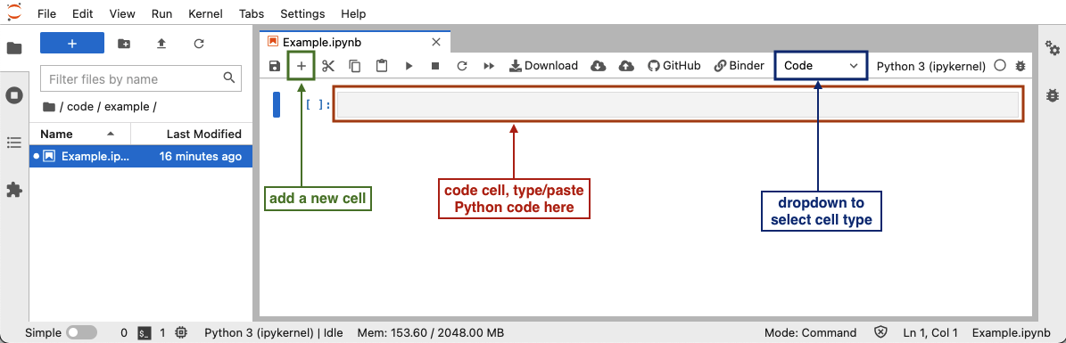The height and width of the screenshot is (343, 1066).
Task: Restart the kernel
Action: point(461,66)
